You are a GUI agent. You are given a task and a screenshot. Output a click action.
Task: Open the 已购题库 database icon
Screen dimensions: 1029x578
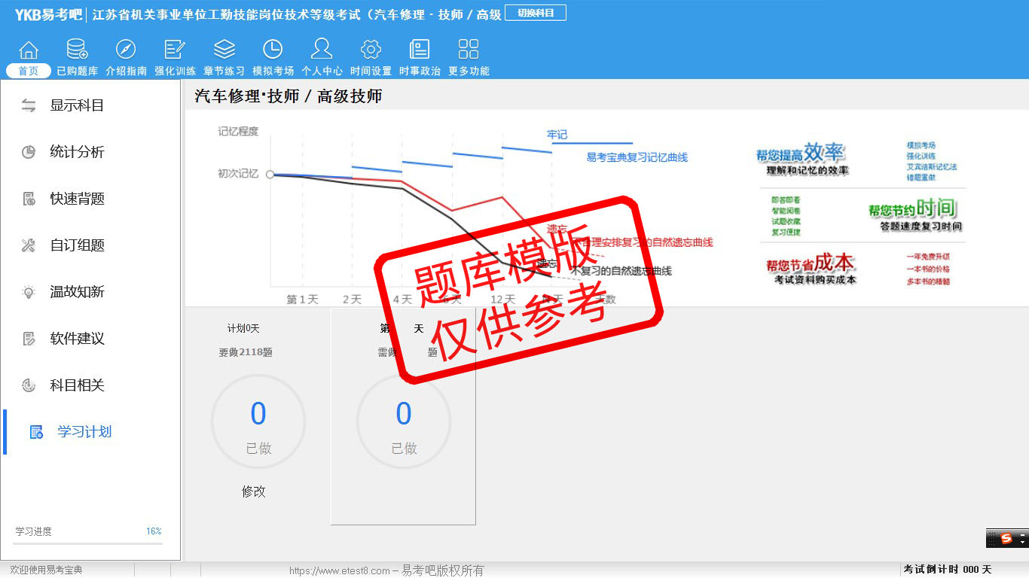(x=77, y=50)
